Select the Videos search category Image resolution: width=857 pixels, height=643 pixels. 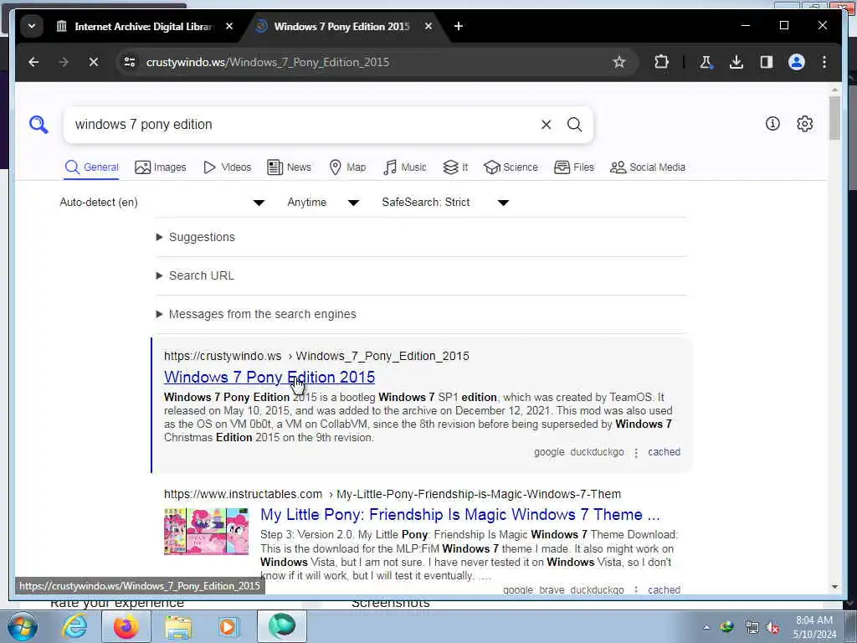click(x=227, y=167)
